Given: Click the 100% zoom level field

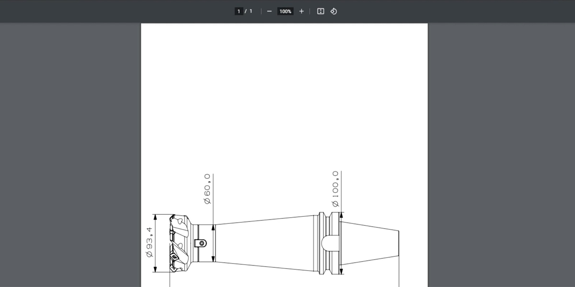Looking at the screenshot, I should pyautogui.click(x=286, y=11).
